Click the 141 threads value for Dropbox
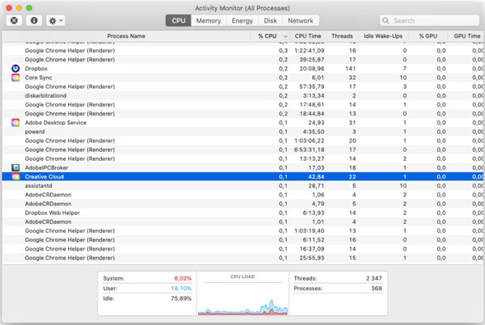The height and width of the screenshot is (325, 485). point(351,69)
